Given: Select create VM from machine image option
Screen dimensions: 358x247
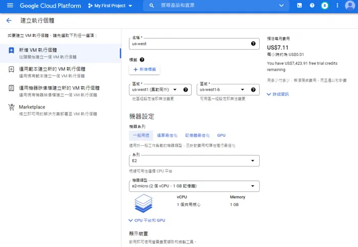Looking at the screenshot, I should click(60, 91).
